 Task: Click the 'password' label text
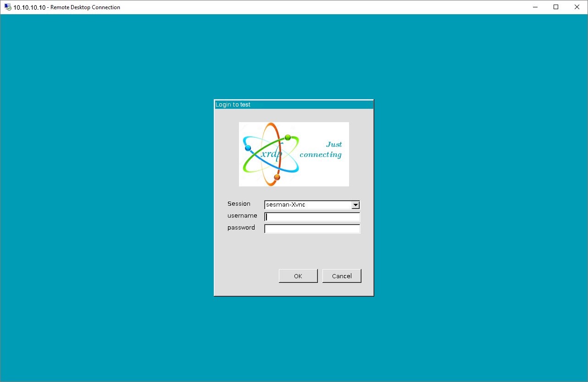point(241,228)
